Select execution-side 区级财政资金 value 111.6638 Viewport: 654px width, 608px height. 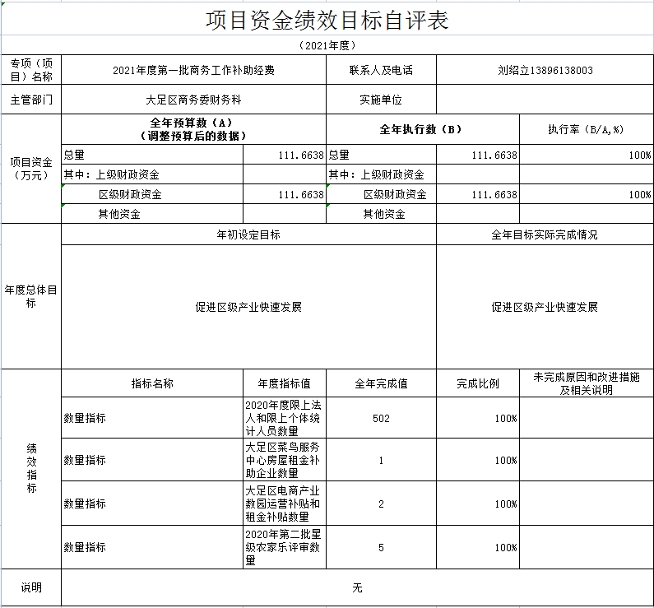coord(478,194)
